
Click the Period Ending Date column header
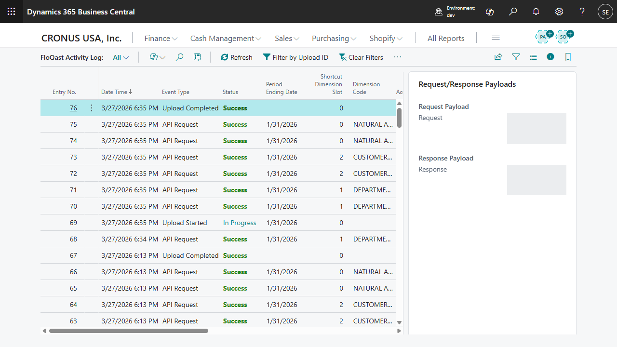[x=282, y=88]
